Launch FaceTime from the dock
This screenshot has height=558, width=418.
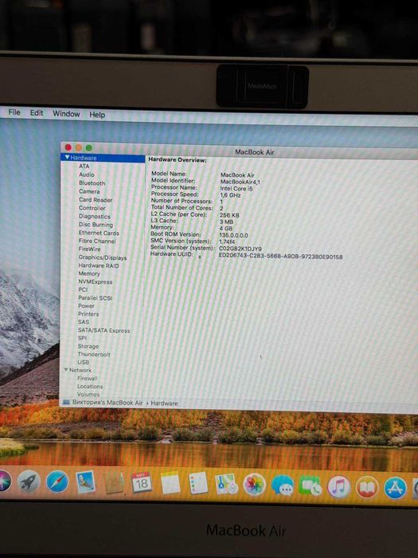[311, 486]
